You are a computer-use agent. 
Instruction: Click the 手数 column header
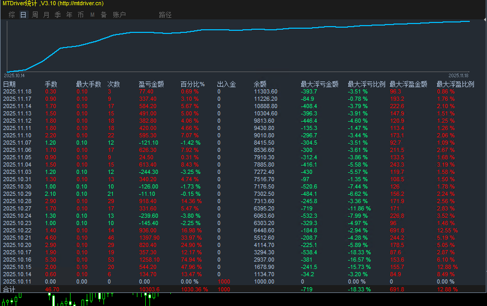[51, 84]
